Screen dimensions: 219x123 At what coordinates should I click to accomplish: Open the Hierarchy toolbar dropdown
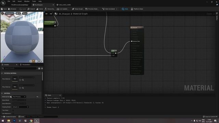(x=49, y=9)
